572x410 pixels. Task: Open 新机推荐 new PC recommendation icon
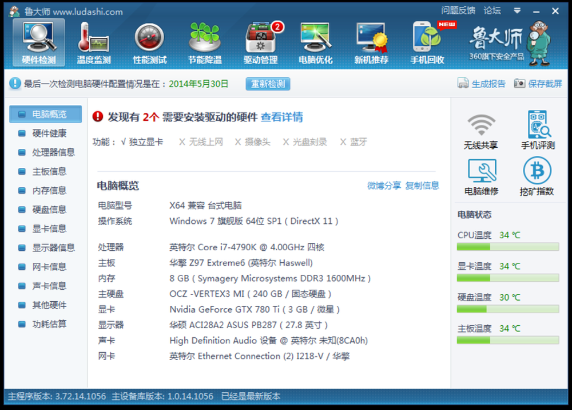(x=371, y=43)
